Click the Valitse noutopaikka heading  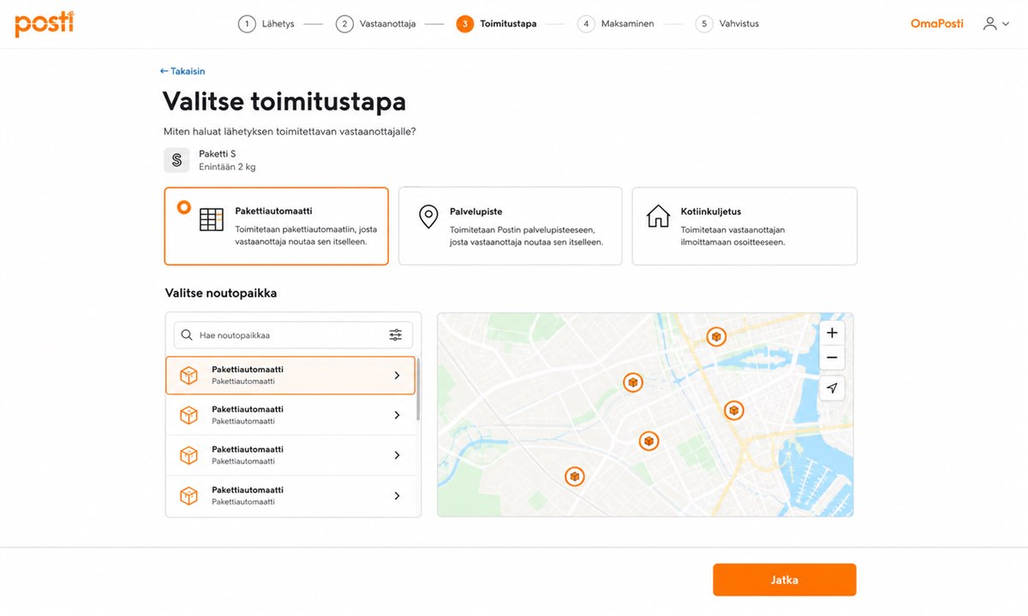point(221,293)
